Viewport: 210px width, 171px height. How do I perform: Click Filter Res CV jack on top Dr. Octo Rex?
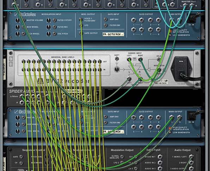coord(54,27)
